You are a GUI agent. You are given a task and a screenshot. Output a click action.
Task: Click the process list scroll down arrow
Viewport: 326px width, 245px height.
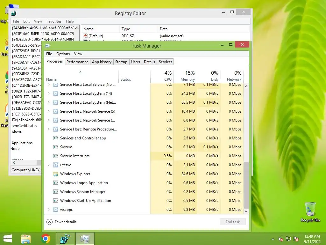click(x=246, y=212)
